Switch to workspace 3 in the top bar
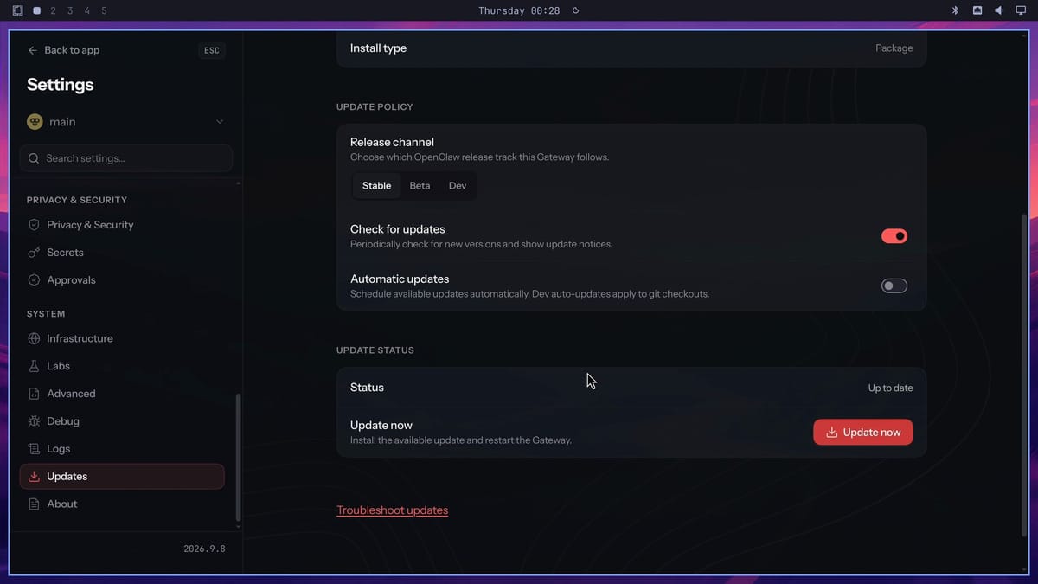The image size is (1038, 584). click(x=70, y=10)
